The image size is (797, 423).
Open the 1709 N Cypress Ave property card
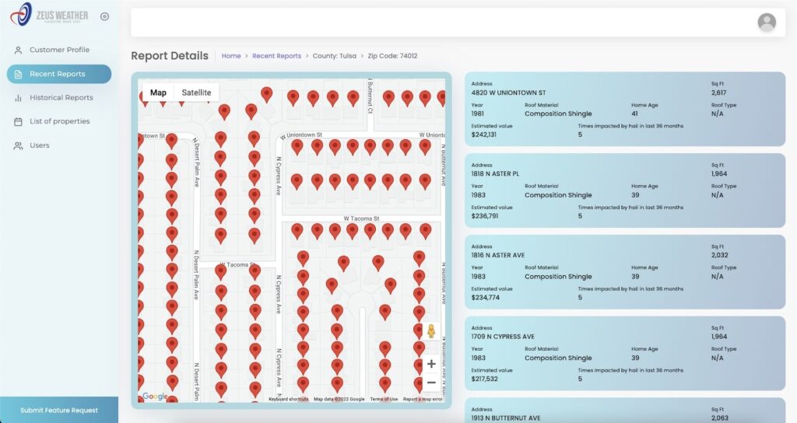coord(624,353)
